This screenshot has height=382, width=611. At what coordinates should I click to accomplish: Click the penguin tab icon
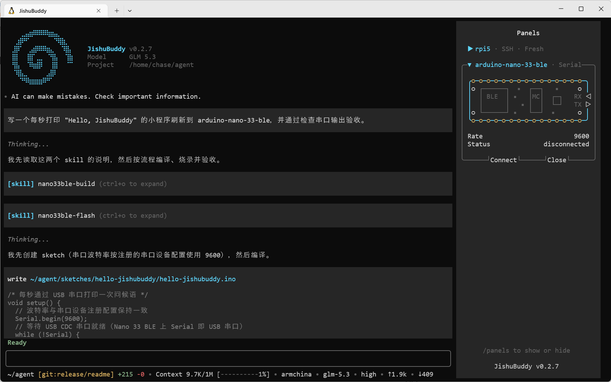11,11
